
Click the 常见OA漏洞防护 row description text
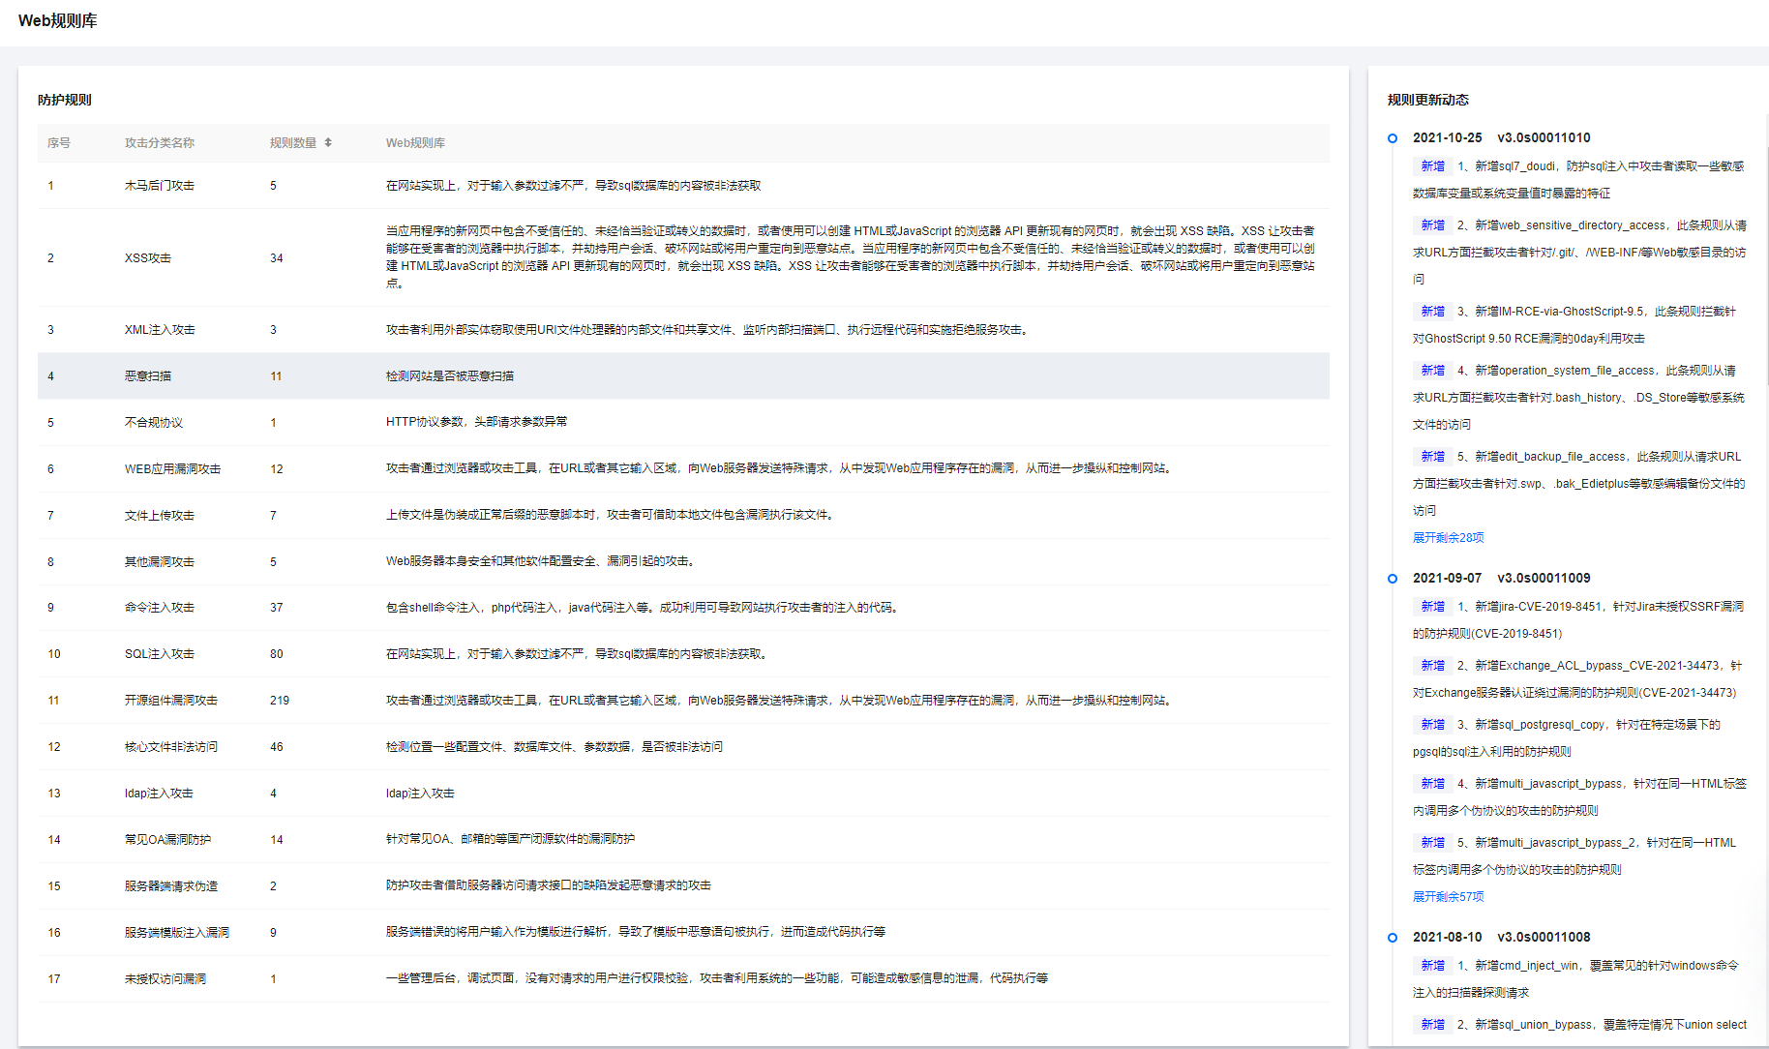511,839
